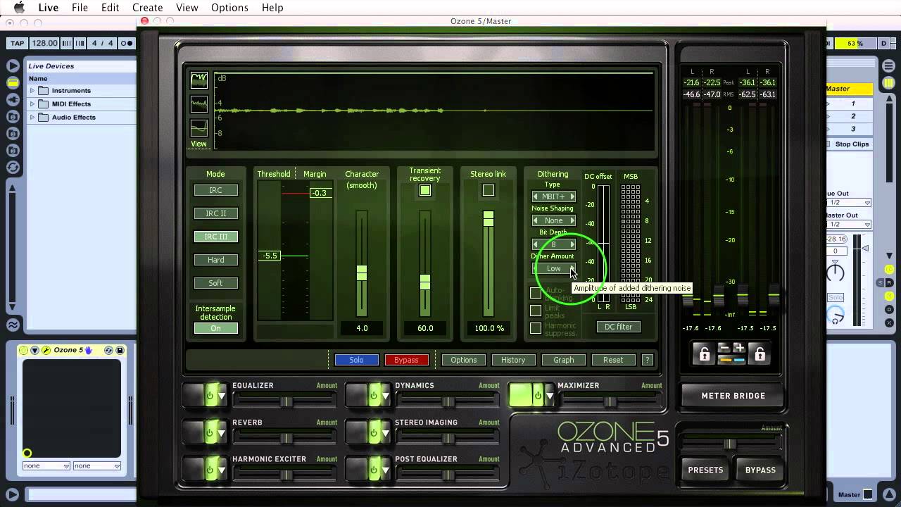Click next arrow on dither Type MBIT+
The image size is (901, 507).
pyautogui.click(x=572, y=196)
